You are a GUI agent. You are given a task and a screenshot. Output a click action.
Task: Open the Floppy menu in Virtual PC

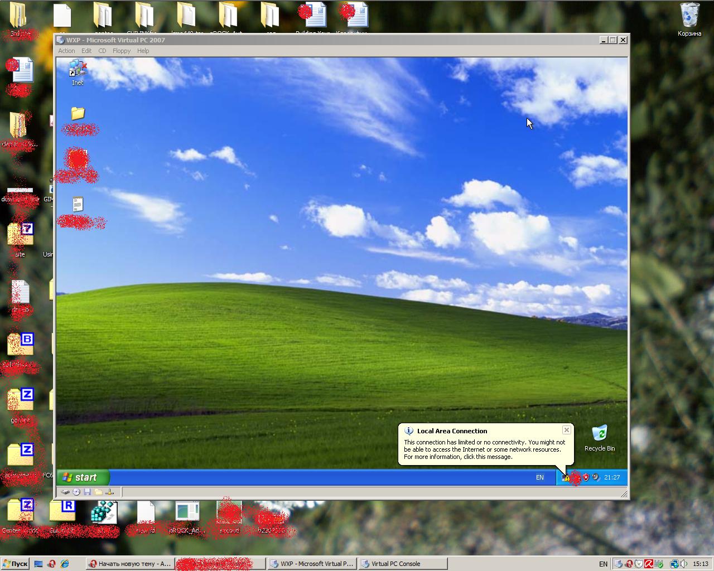122,51
